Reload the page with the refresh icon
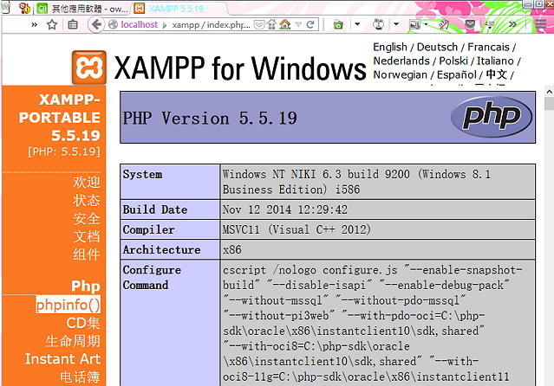 coord(310,24)
